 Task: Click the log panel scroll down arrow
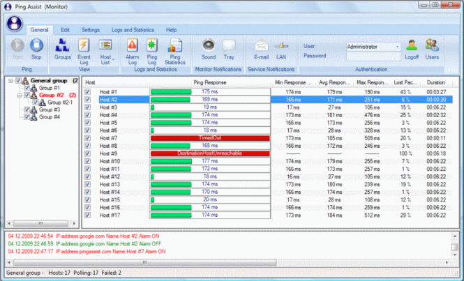[x=455, y=255]
